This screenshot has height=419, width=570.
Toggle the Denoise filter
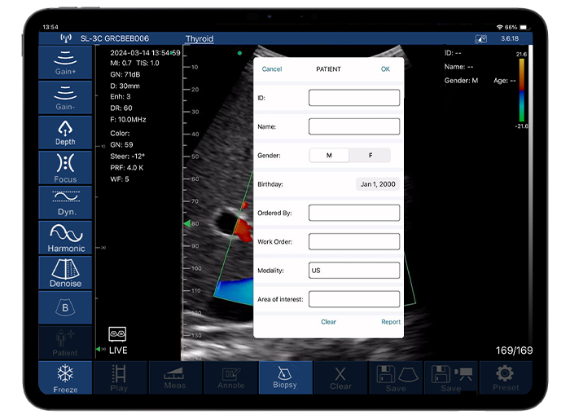65,272
